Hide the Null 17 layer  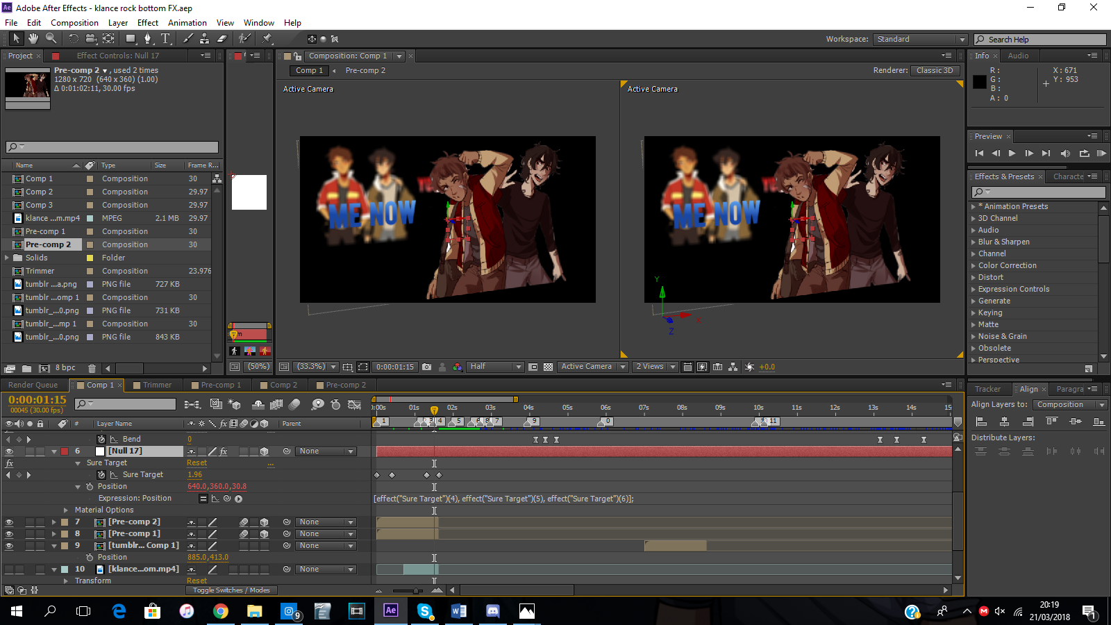9,451
